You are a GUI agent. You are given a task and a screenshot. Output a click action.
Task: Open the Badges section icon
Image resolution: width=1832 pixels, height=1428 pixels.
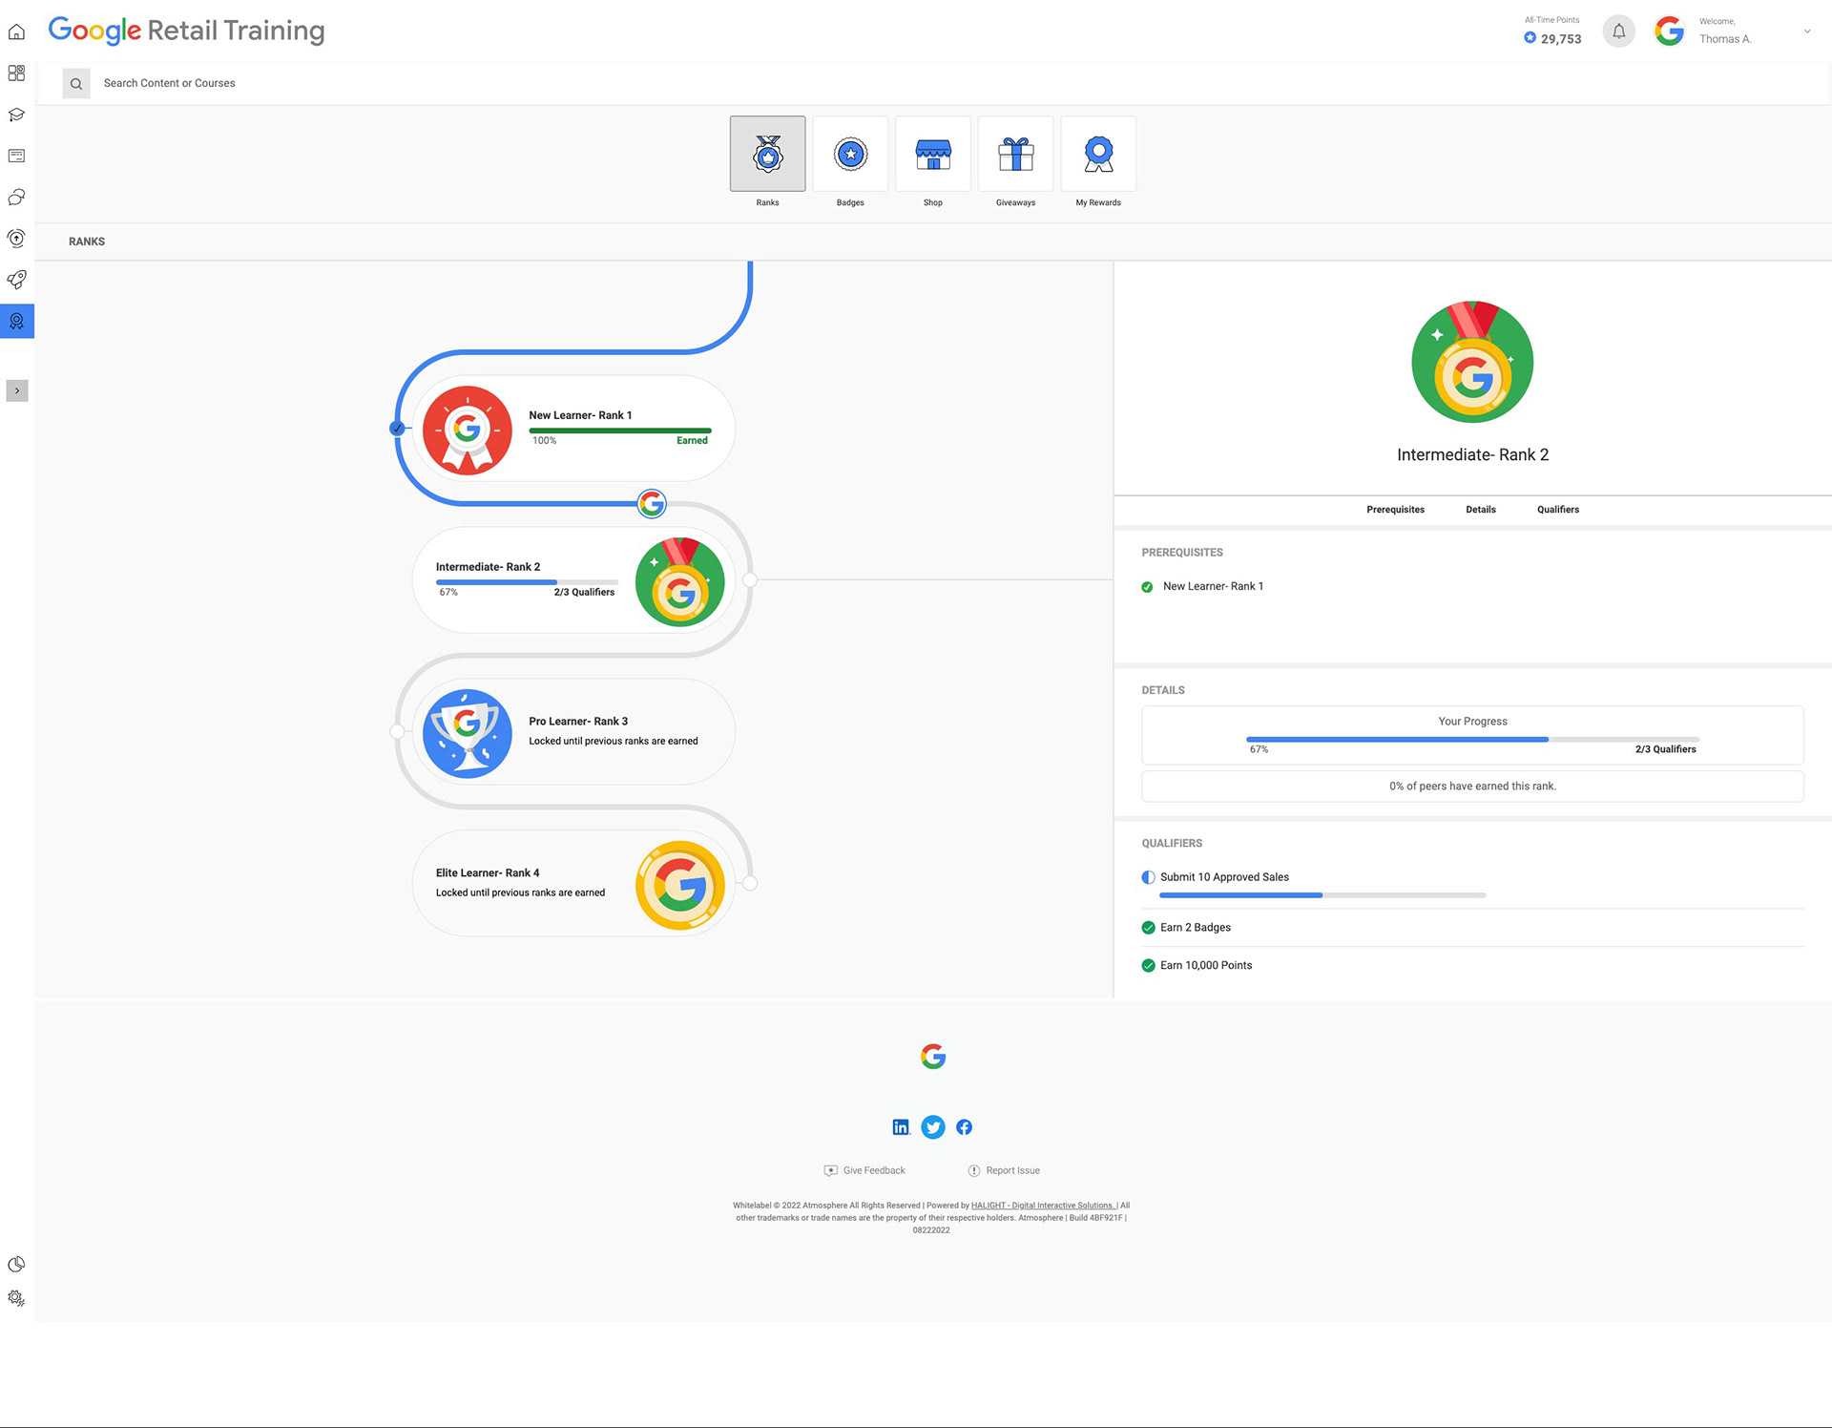tap(850, 154)
